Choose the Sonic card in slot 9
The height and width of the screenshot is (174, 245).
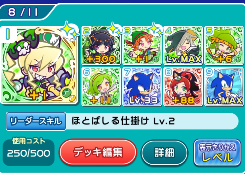pyautogui.click(x=224, y=86)
